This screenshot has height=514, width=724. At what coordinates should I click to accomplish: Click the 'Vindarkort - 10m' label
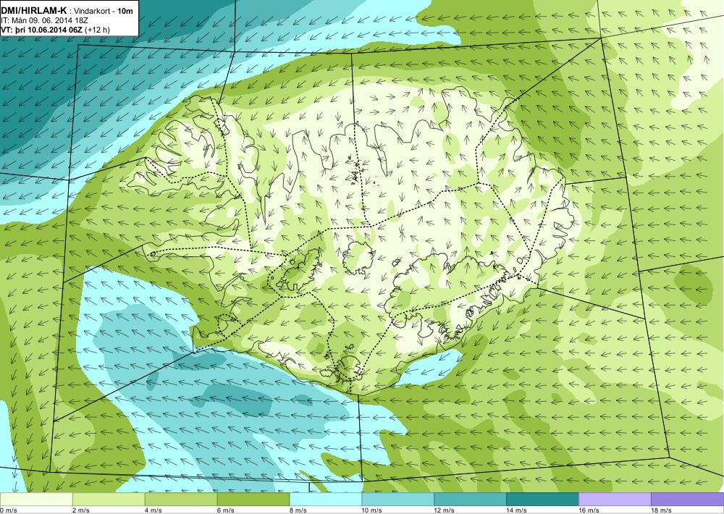(x=104, y=11)
